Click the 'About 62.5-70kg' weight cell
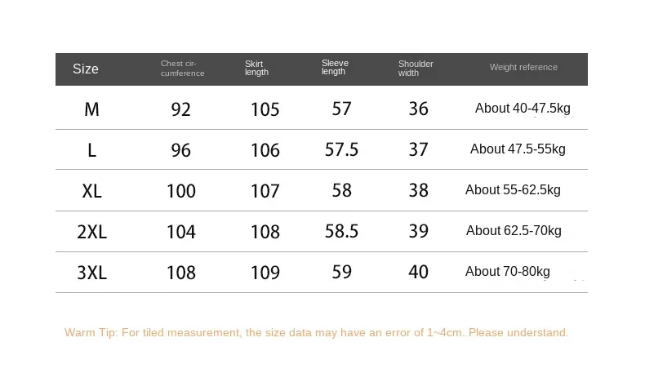Viewport: 645px width, 391px height. [514, 231]
